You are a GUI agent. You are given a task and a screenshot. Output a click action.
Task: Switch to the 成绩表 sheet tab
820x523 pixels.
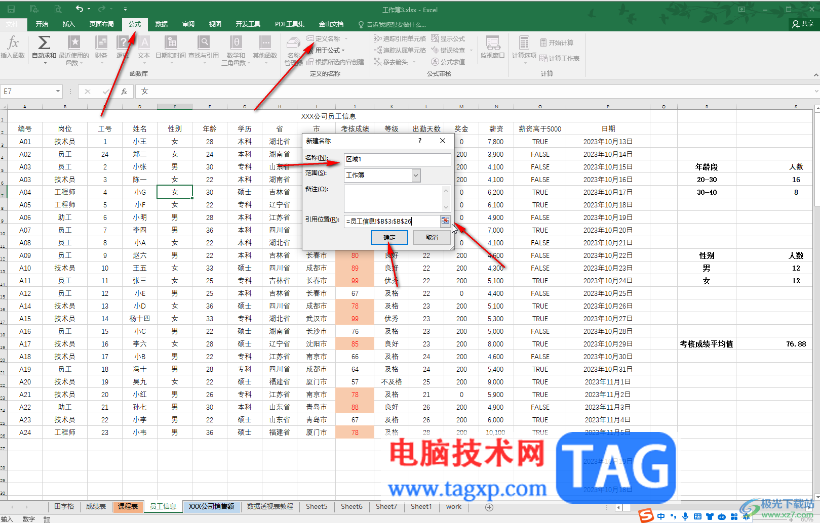pyautogui.click(x=96, y=506)
